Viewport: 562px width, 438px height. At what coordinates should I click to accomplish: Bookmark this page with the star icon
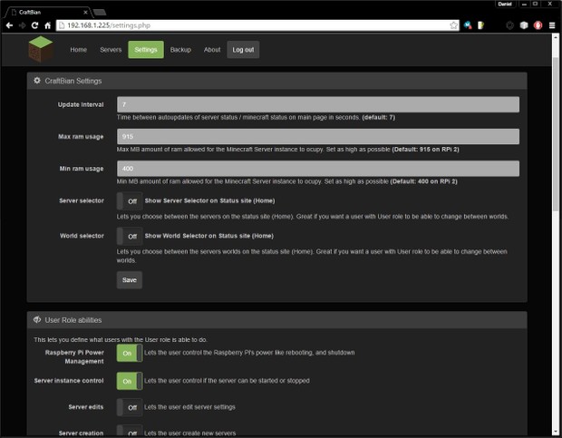[454, 25]
